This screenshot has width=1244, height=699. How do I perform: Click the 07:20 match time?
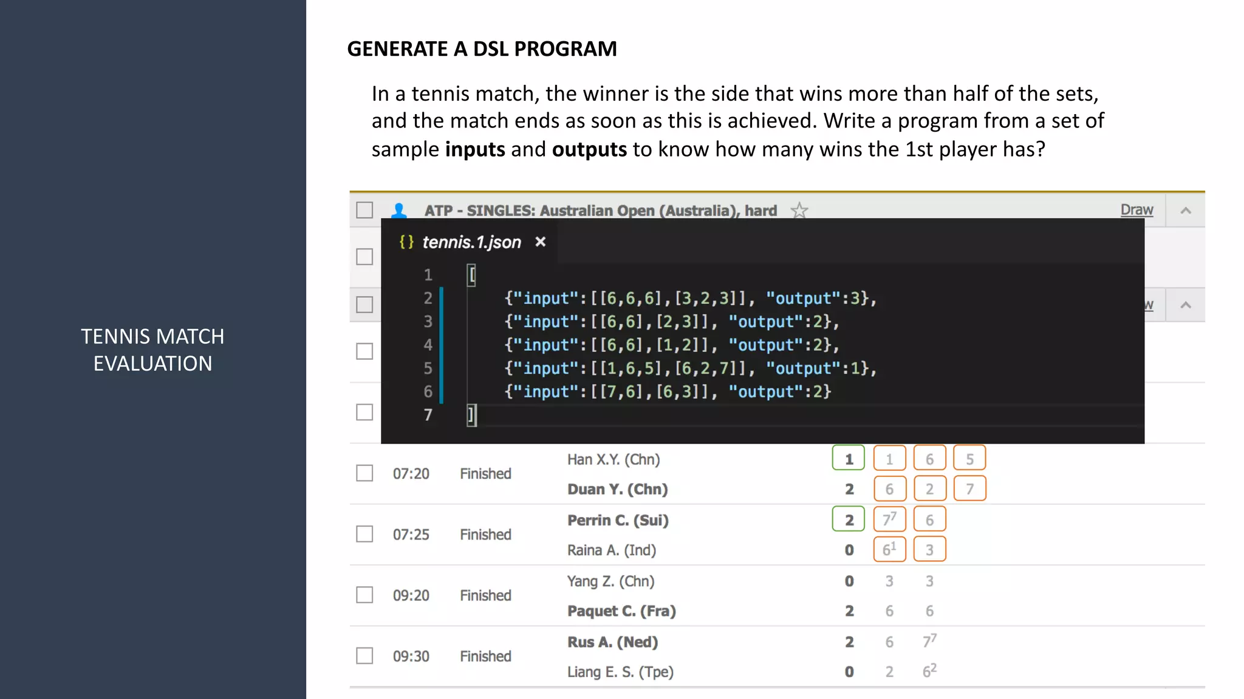pyautogui.click(x=411, y=473)
